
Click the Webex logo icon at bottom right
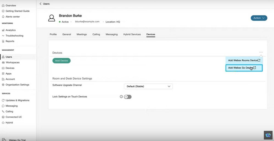[x=268, y=135]
